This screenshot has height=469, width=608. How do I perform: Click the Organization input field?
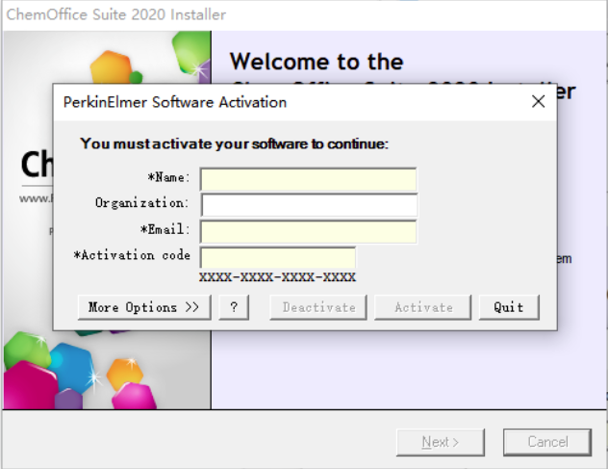309,205
